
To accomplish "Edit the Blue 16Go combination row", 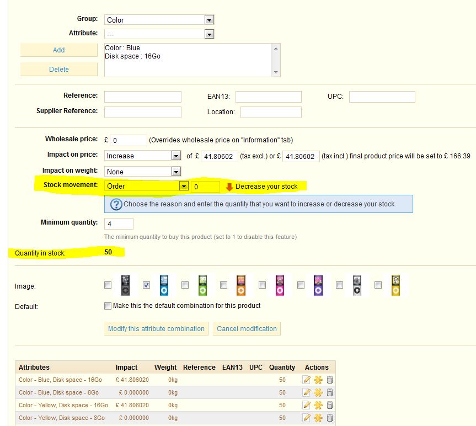I will point(307,380).
